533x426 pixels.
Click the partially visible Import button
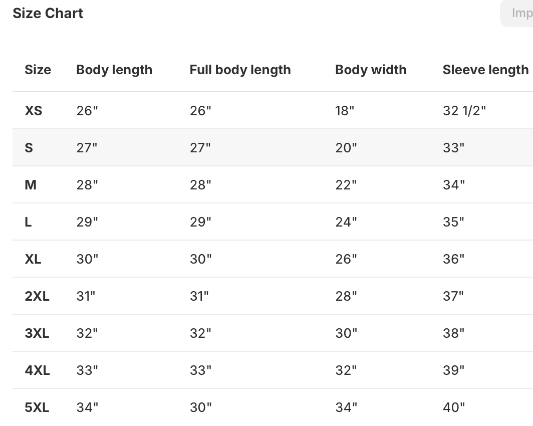pos(519,14)
